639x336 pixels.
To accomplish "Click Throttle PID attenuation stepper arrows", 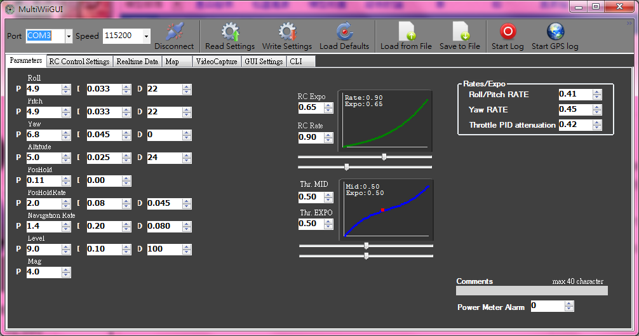I will pyautogui.click(x=597, y=124).
